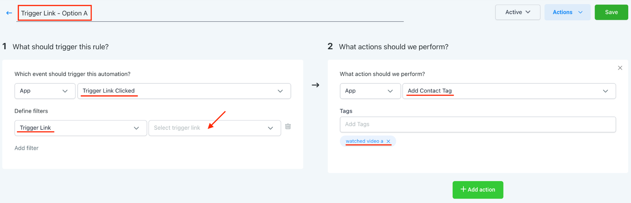Click the 'Add filter' link
The width and height of the screenshot is (631, 203).
pyautogui.click(x=26, y=148)
